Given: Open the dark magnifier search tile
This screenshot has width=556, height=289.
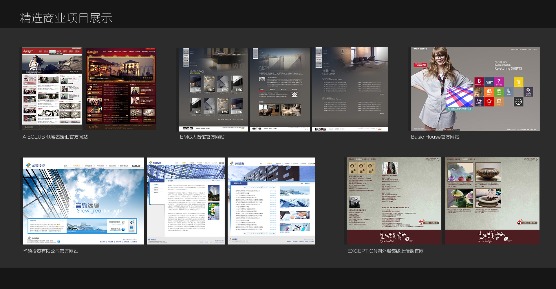Looking at the screenshot, I should 528,92.
